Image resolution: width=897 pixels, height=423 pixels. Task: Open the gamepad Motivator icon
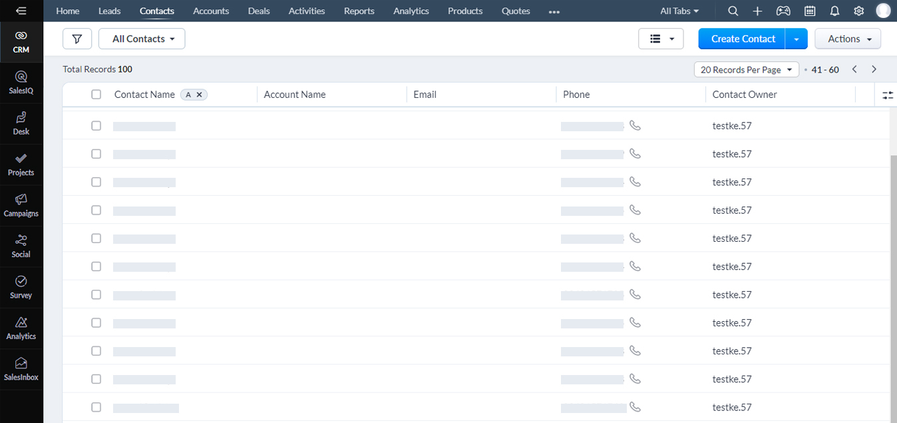pyautogui.click(x=783, y=11)
